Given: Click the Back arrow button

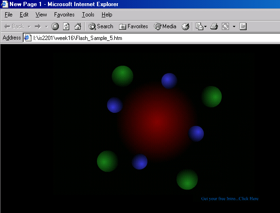Looking at the screenshot, I should [x=14, y=27].
